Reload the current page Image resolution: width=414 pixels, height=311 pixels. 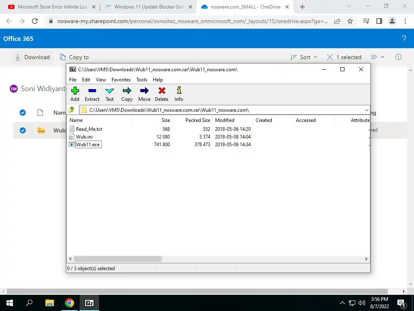[x=35, y=21]
